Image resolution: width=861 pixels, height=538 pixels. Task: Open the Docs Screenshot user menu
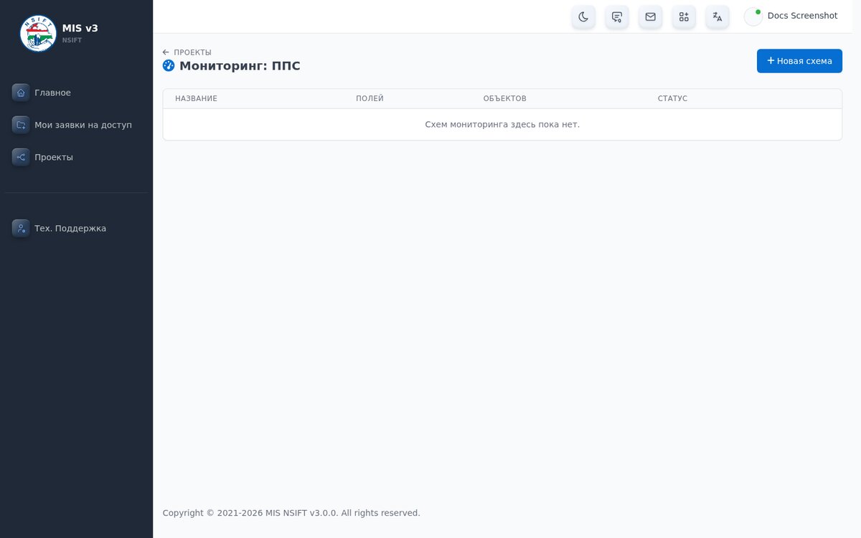click(x=791, y=16)
